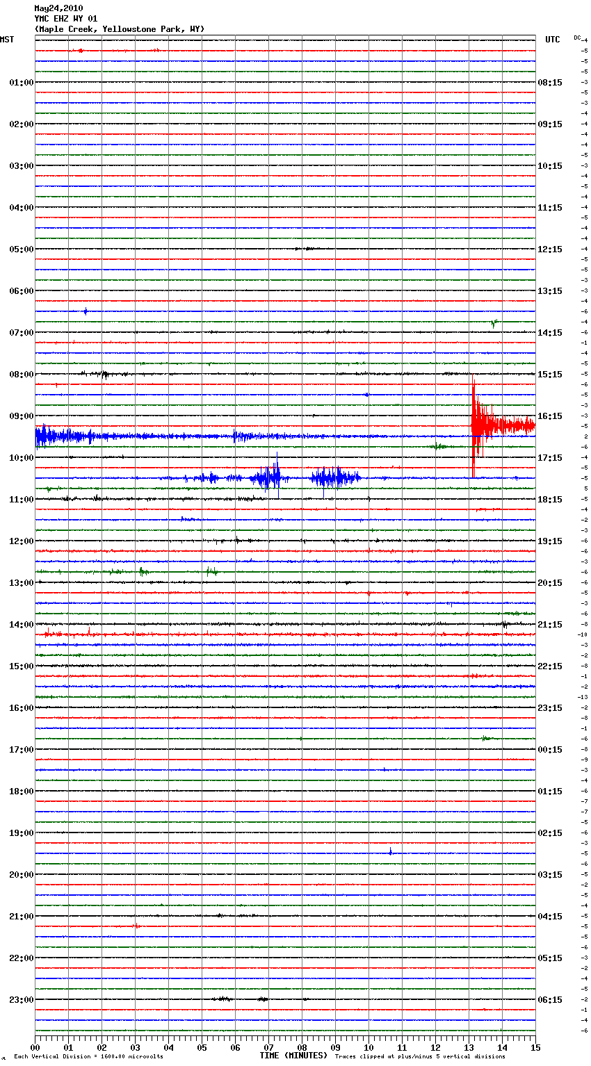Select the station code YMC EHZ WY 01
This screenshot has width=591, height=1066.
click(66, 19)
